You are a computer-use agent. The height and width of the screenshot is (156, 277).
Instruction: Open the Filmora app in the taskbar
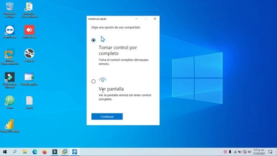pos(55,152)
